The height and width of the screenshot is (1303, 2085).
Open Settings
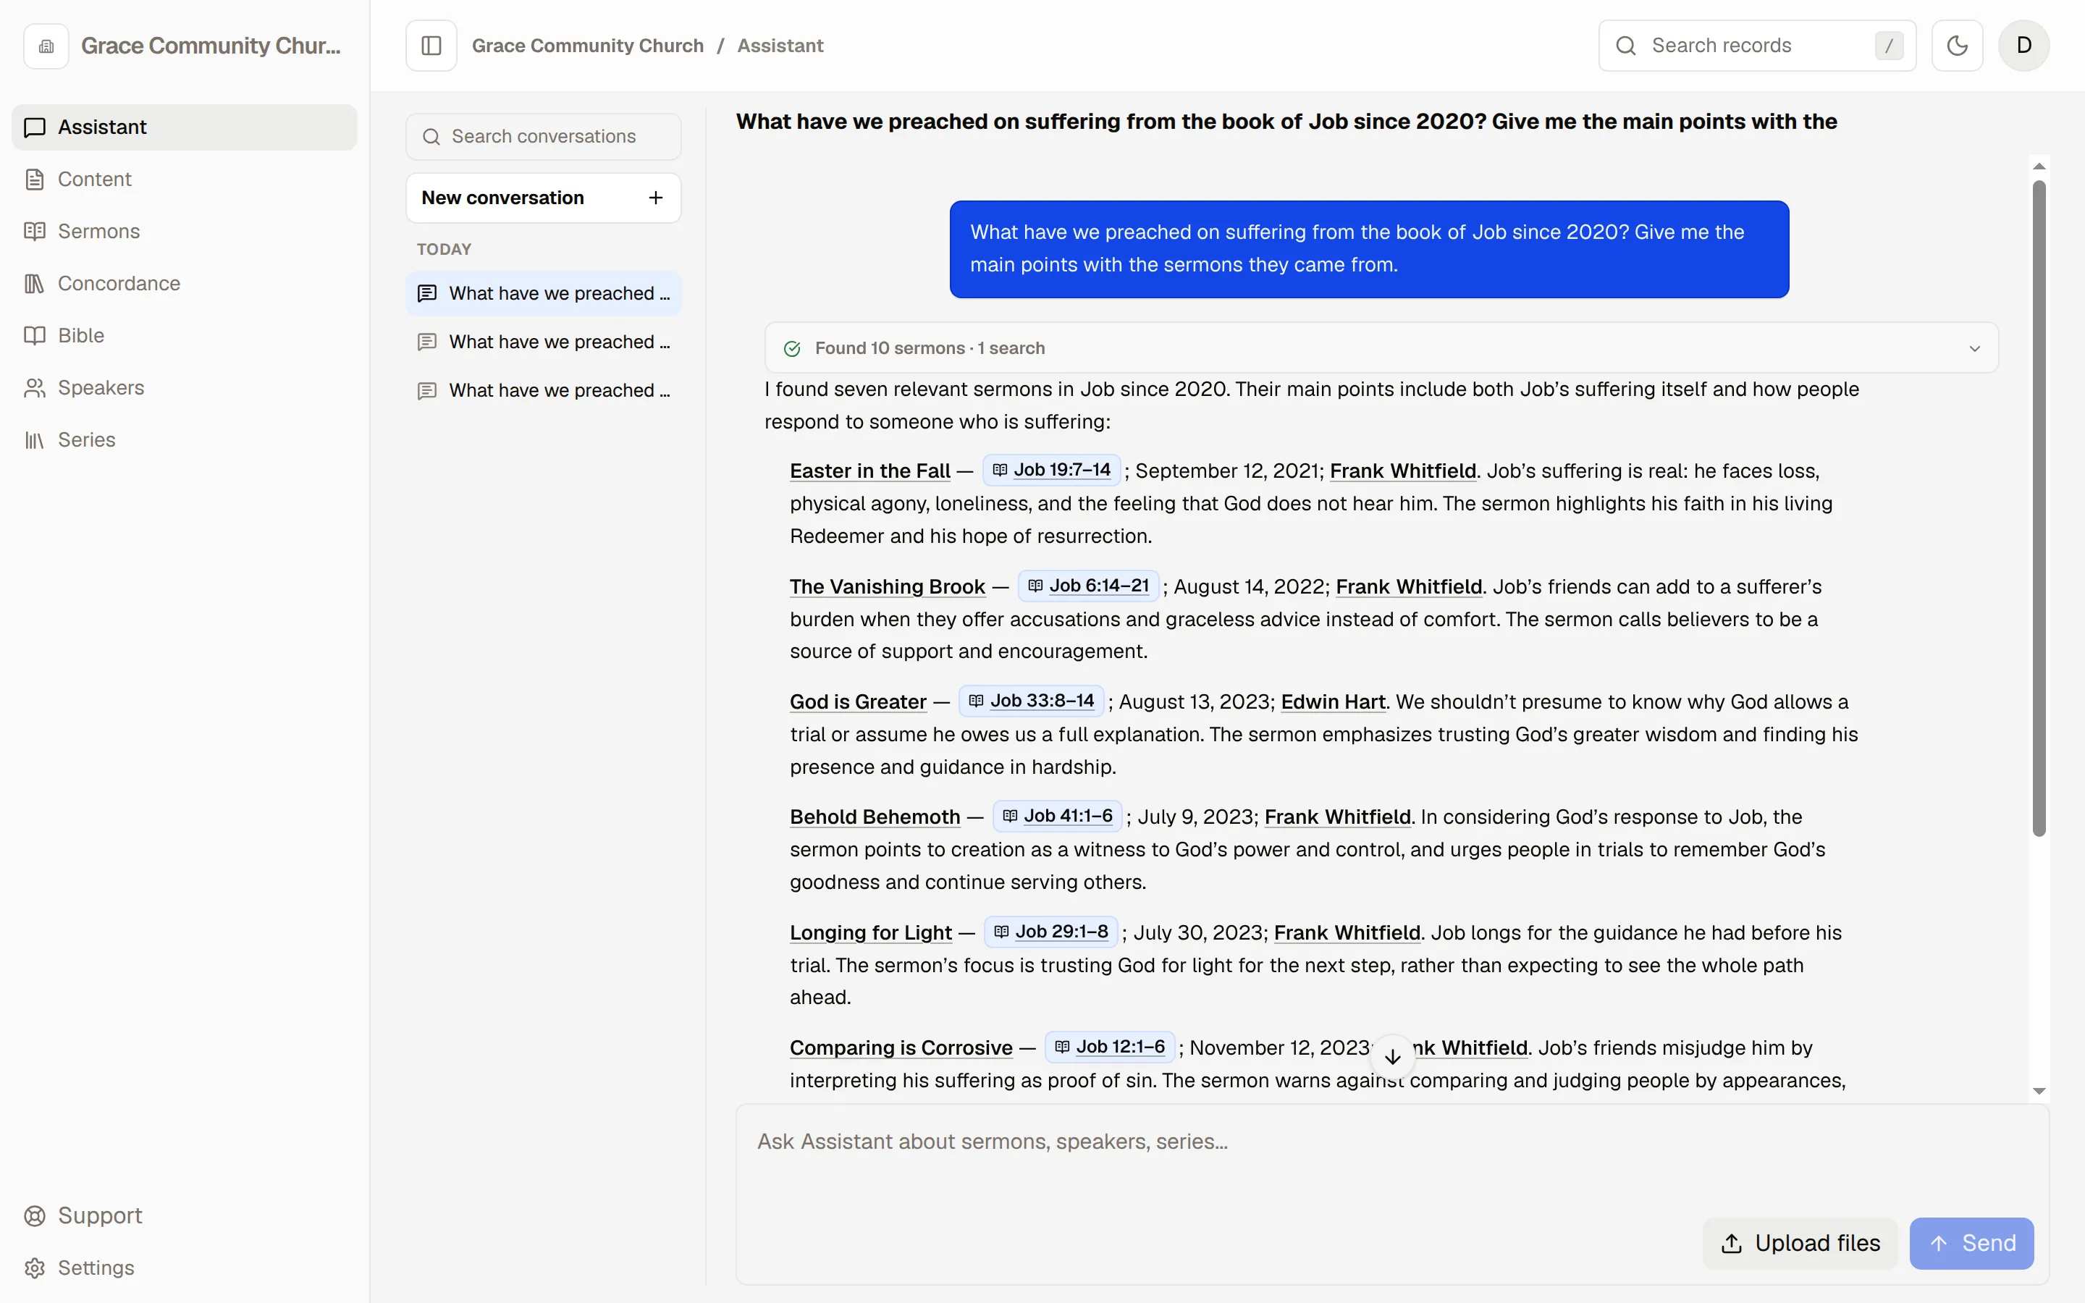point(185,1268)
